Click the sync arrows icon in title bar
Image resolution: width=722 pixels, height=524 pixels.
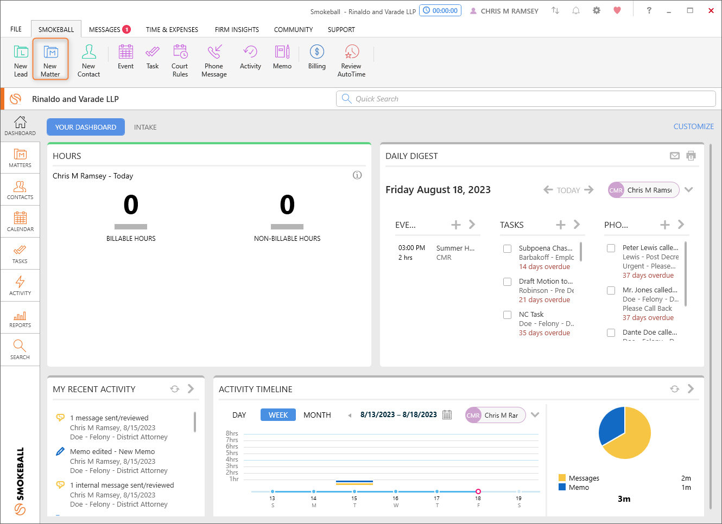pyautogui.click(x=555, y=10)
